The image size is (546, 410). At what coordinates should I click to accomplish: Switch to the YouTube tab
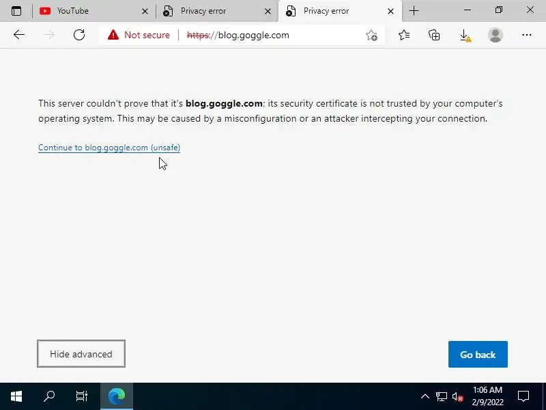coord(94,11)
